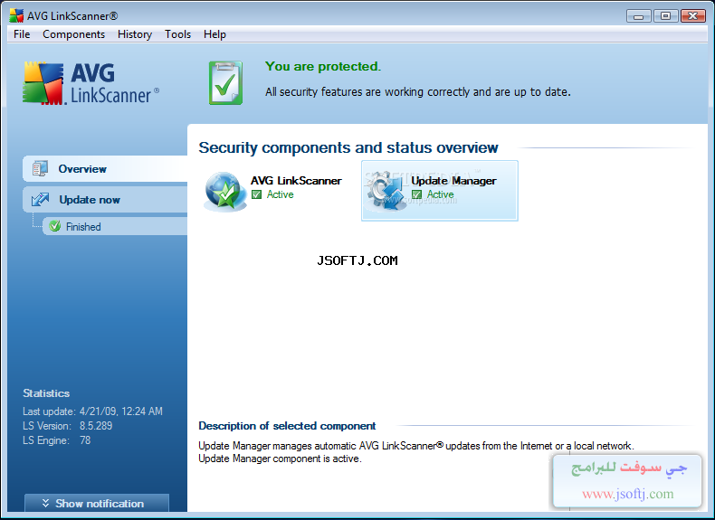Viewport: 715px width, 520px height.
Task: Click the Last update statistics line
Action: point(92,411)
